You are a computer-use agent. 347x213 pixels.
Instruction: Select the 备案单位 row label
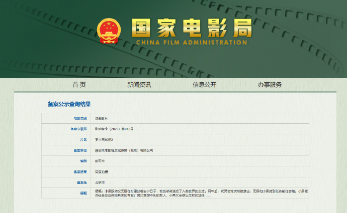[80, 150]
